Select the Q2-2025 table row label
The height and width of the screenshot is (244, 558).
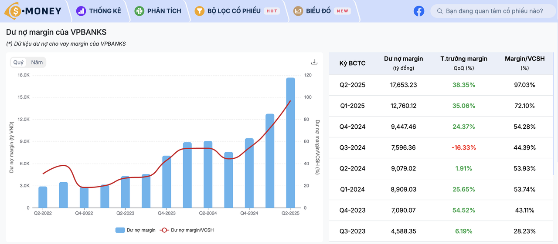click(352, 85)
